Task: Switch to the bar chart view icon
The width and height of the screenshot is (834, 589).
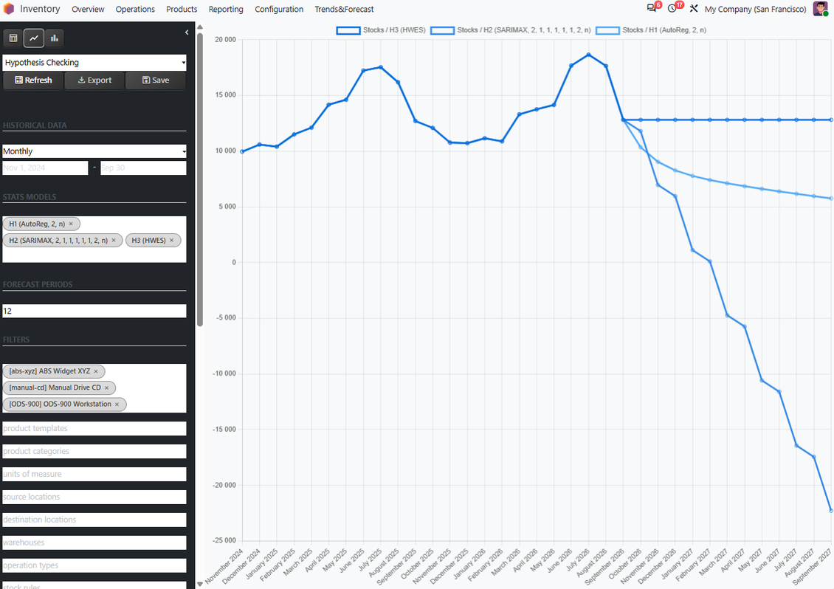Action: point(55,38)
